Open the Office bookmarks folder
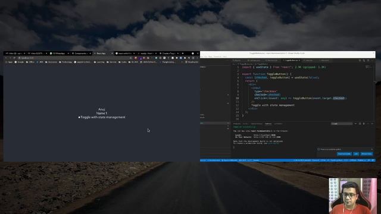The image size is (381, 214). click(30, 62)
